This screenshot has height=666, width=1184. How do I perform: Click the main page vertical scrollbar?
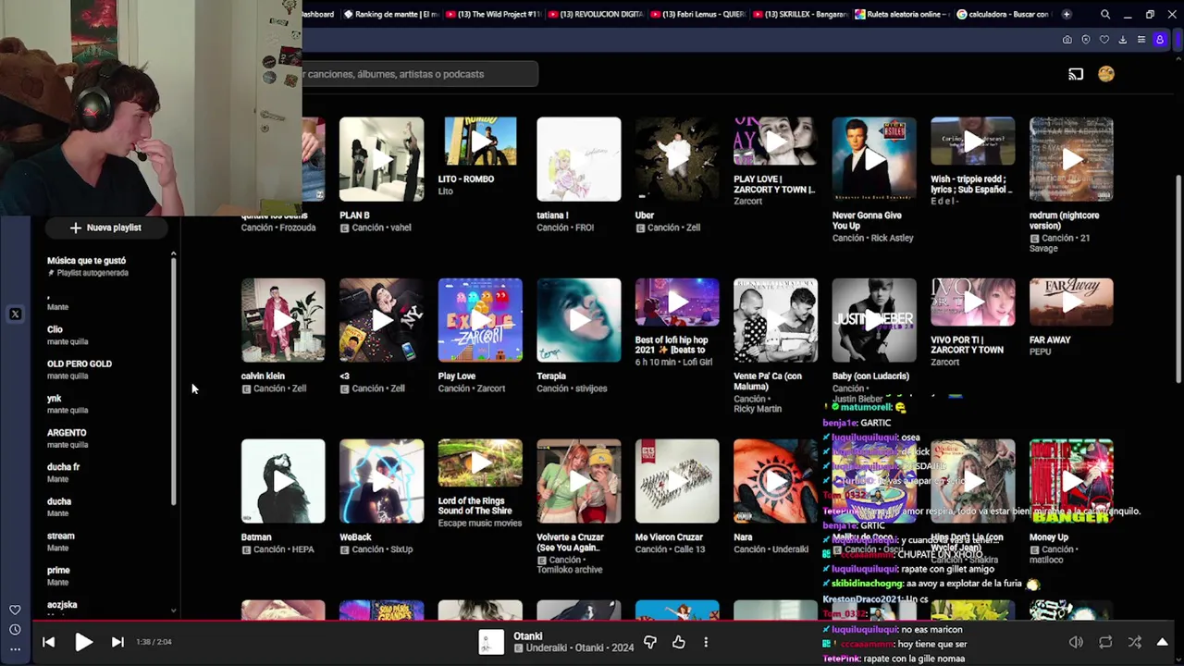1178,277
